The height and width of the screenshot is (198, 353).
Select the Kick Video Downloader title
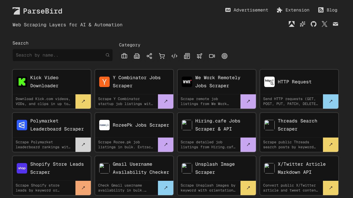coord(44,82)
